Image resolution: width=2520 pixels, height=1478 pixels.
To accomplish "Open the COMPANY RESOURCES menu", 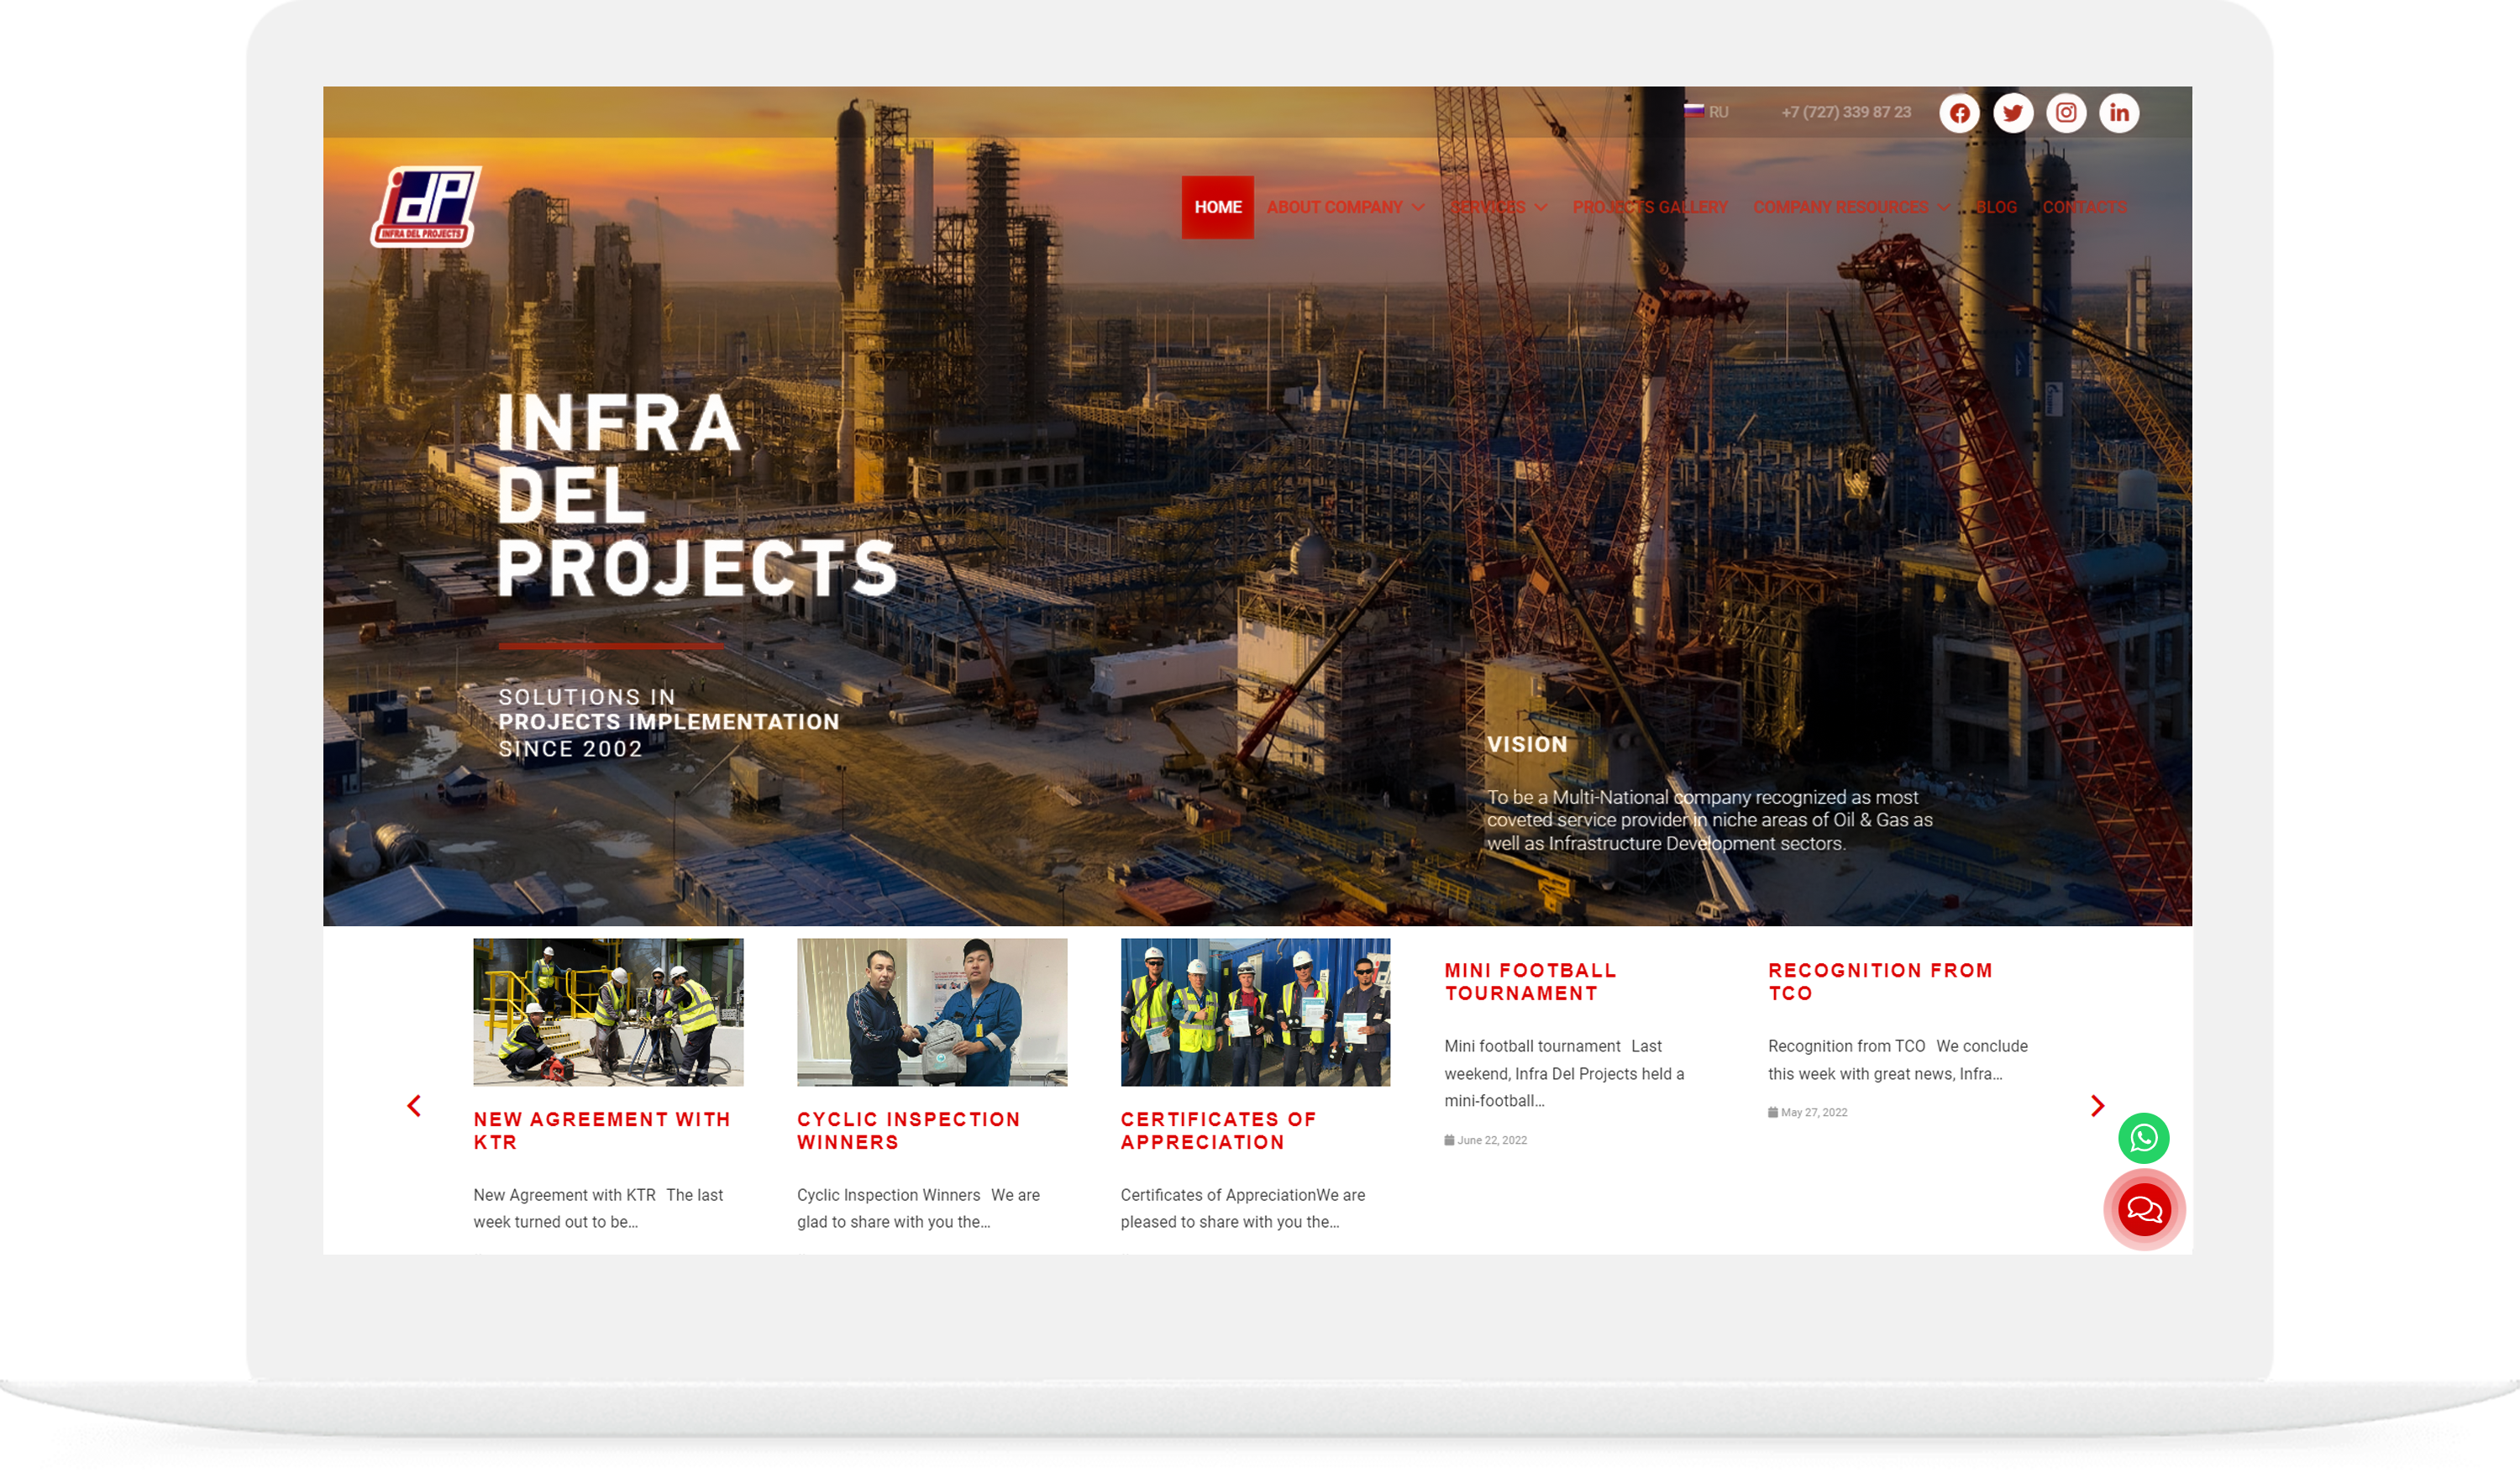I will 1840,207.
